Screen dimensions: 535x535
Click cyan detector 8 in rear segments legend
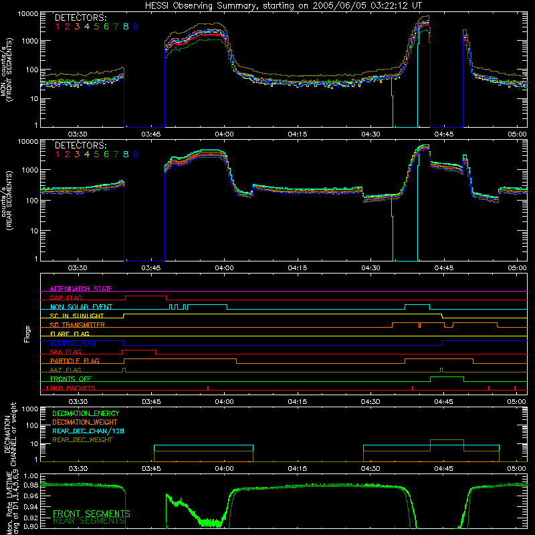pyautogui.click(x=126, y=154)
